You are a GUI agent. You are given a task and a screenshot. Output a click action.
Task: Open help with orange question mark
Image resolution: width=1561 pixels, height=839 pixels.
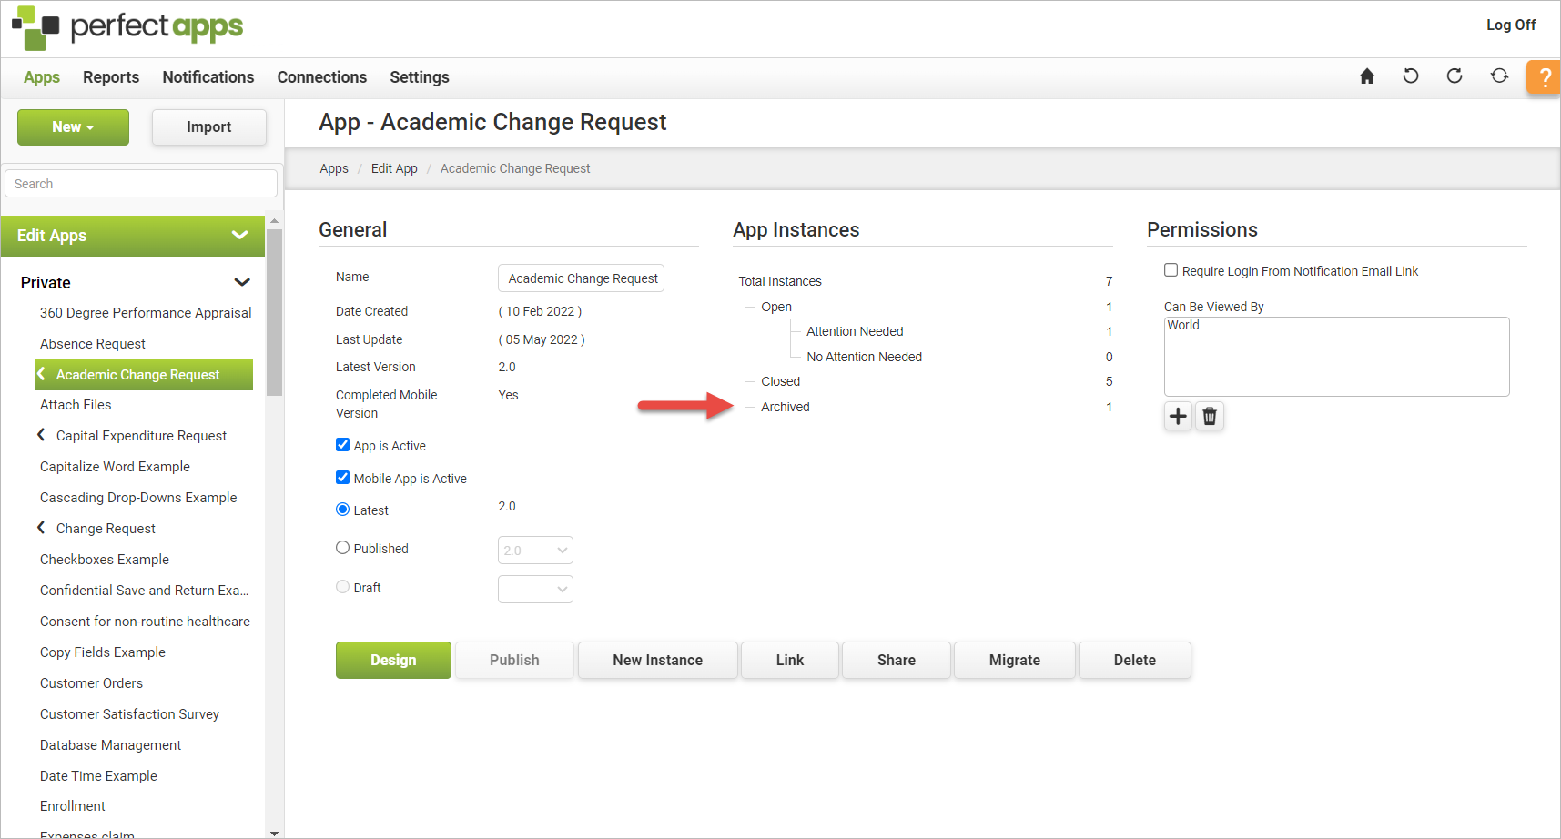[x=1544, y=77]
